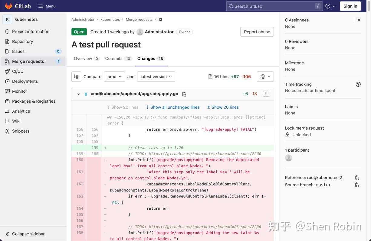
Task: Click the Search GitLab field
Action: (x=274, y=6)
